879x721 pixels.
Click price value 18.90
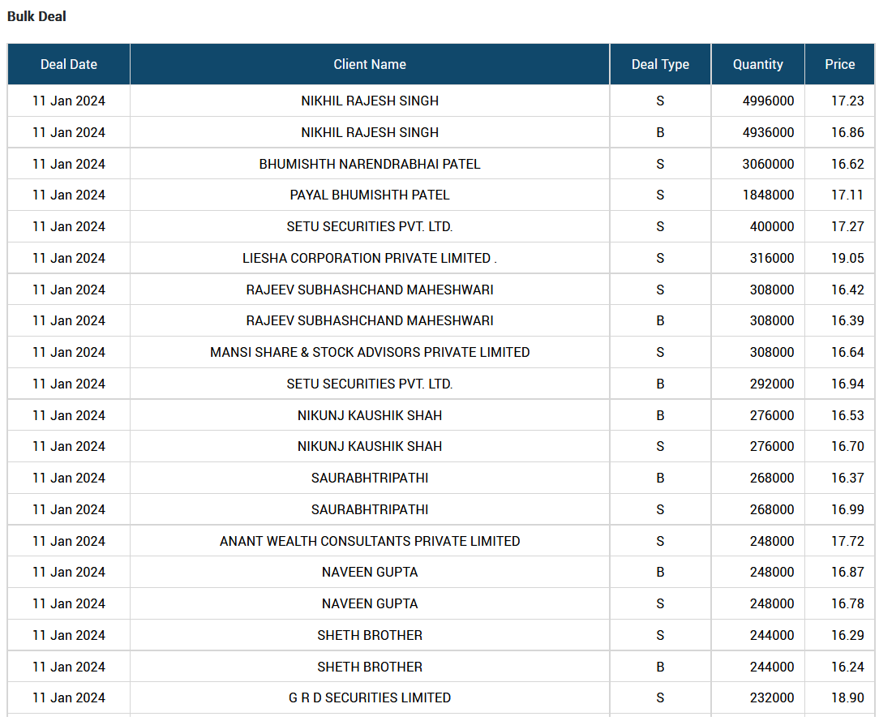847,697
